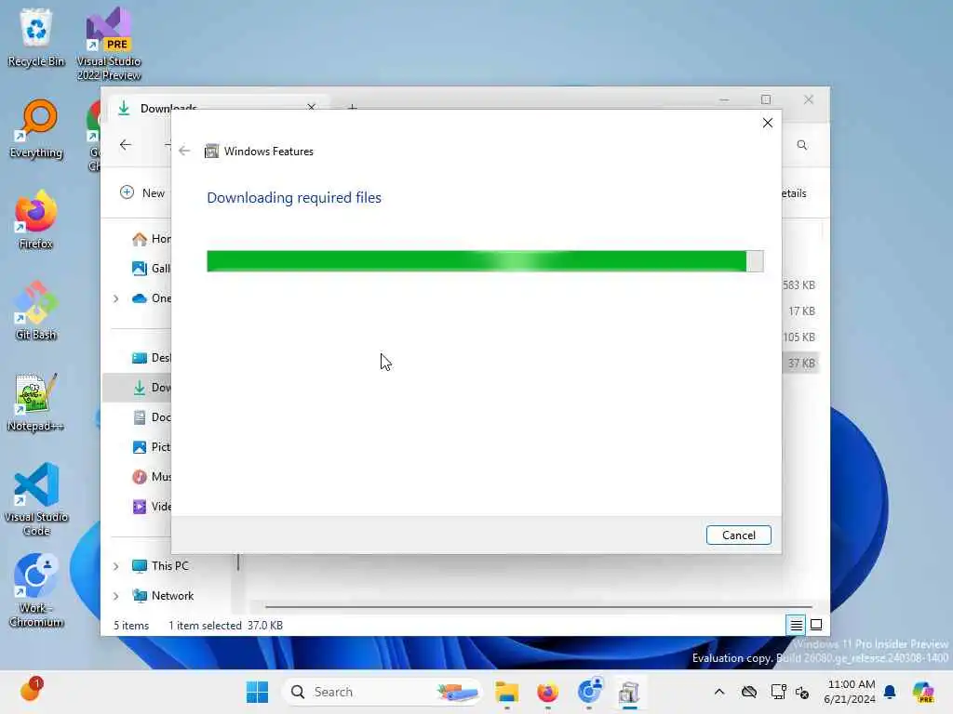Viewport: 953px width, 714px height.
Task: Expand the Network node
Action: (x=116, y=596)
